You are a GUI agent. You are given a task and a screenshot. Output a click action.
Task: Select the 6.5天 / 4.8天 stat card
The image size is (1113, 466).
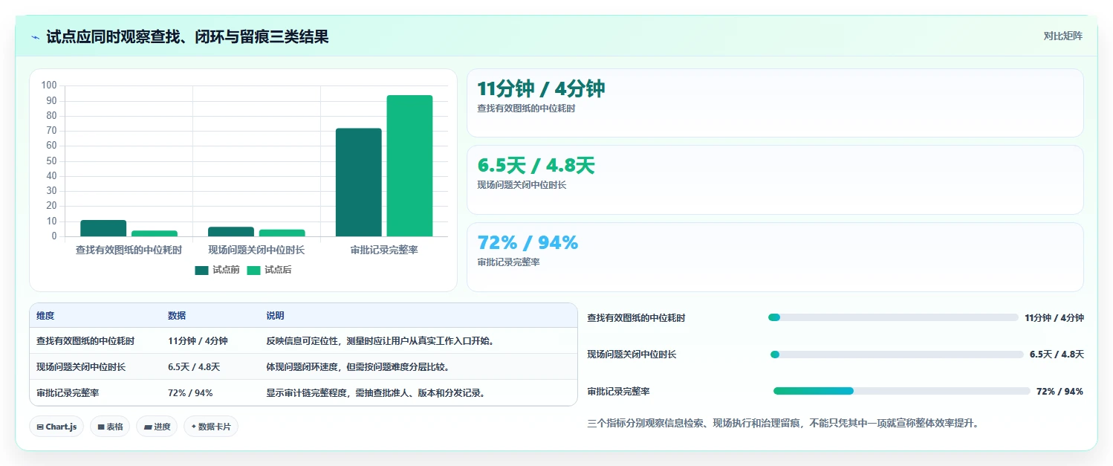[775, 180]
